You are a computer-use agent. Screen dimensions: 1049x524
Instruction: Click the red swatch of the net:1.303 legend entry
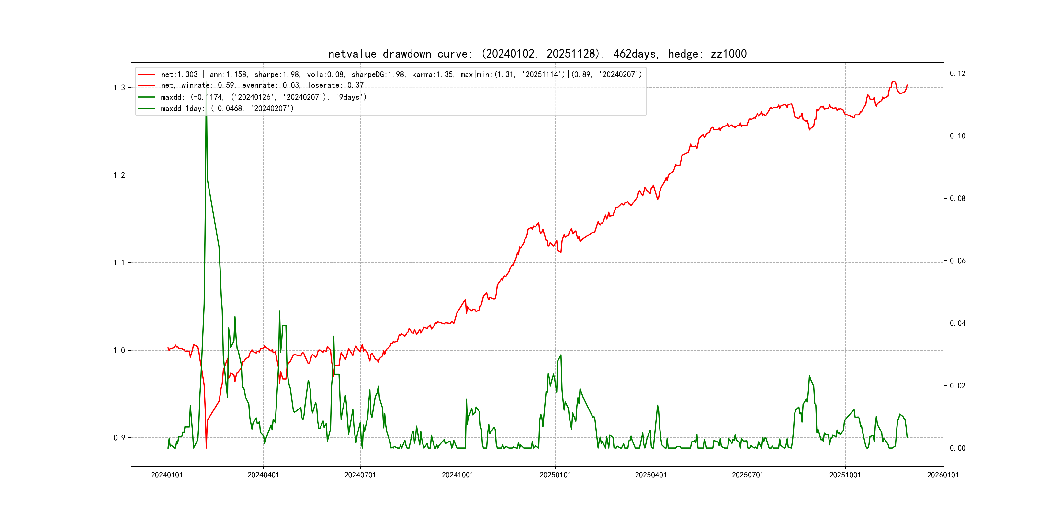147,75
